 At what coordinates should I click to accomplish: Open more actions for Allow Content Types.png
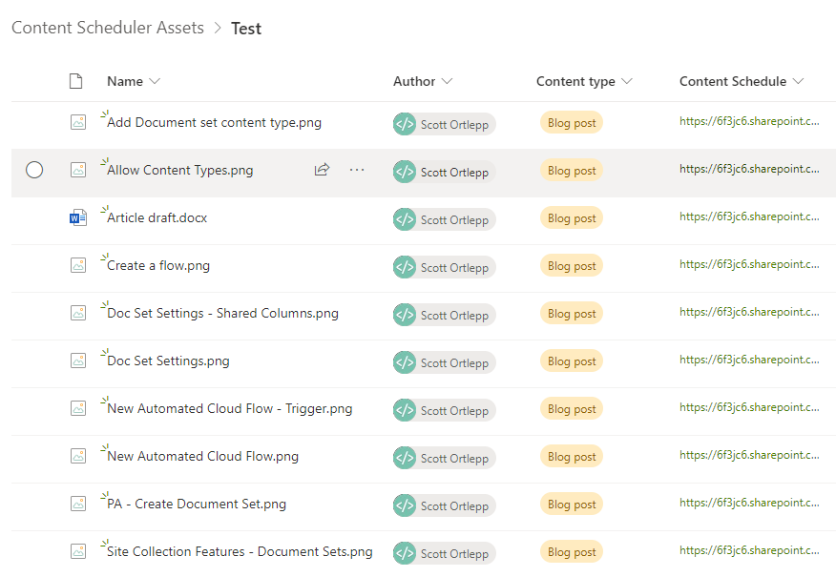point(357,170)
